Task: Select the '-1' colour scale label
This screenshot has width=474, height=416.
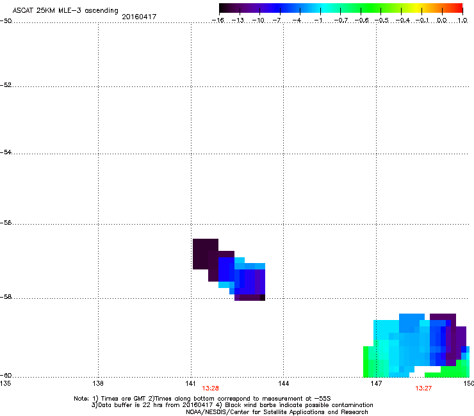Action: coord(318,20)
